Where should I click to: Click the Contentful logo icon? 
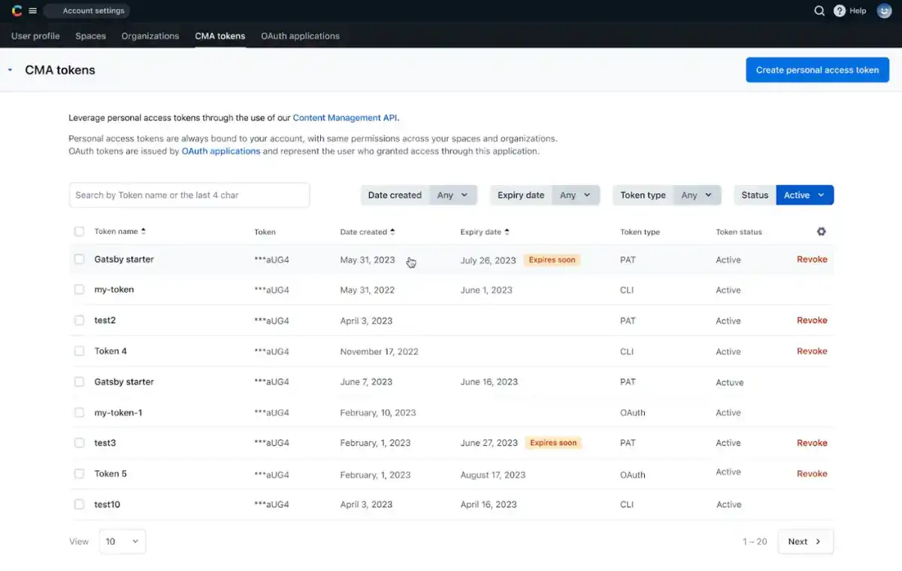click(x=17, y=11)
